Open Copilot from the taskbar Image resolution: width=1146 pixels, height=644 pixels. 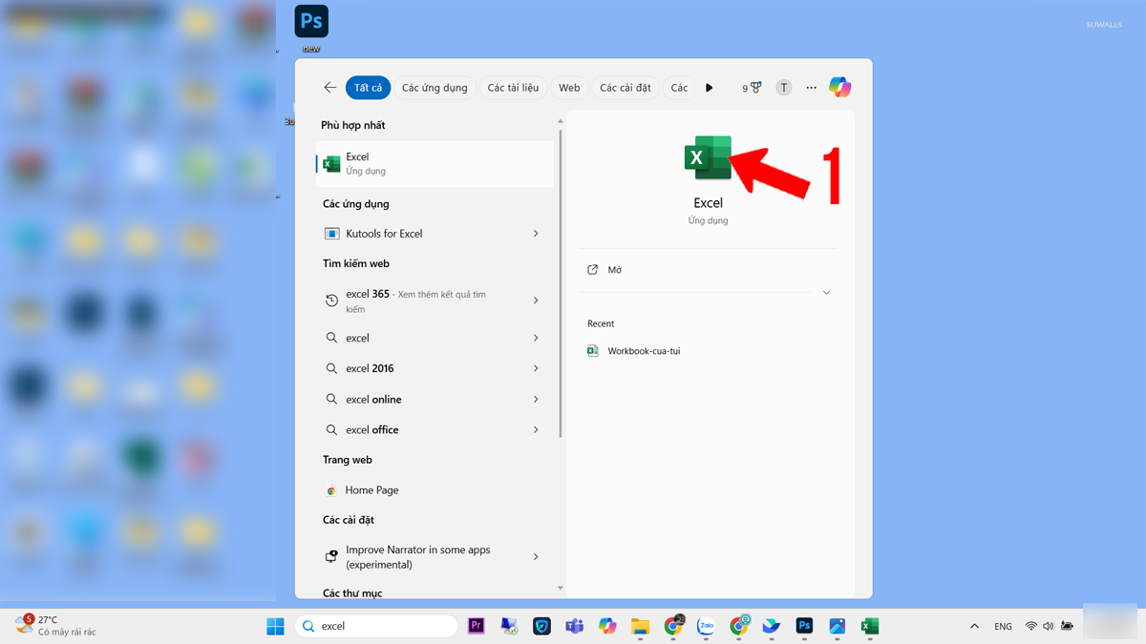pyautogui.click(x=607, y=626)
